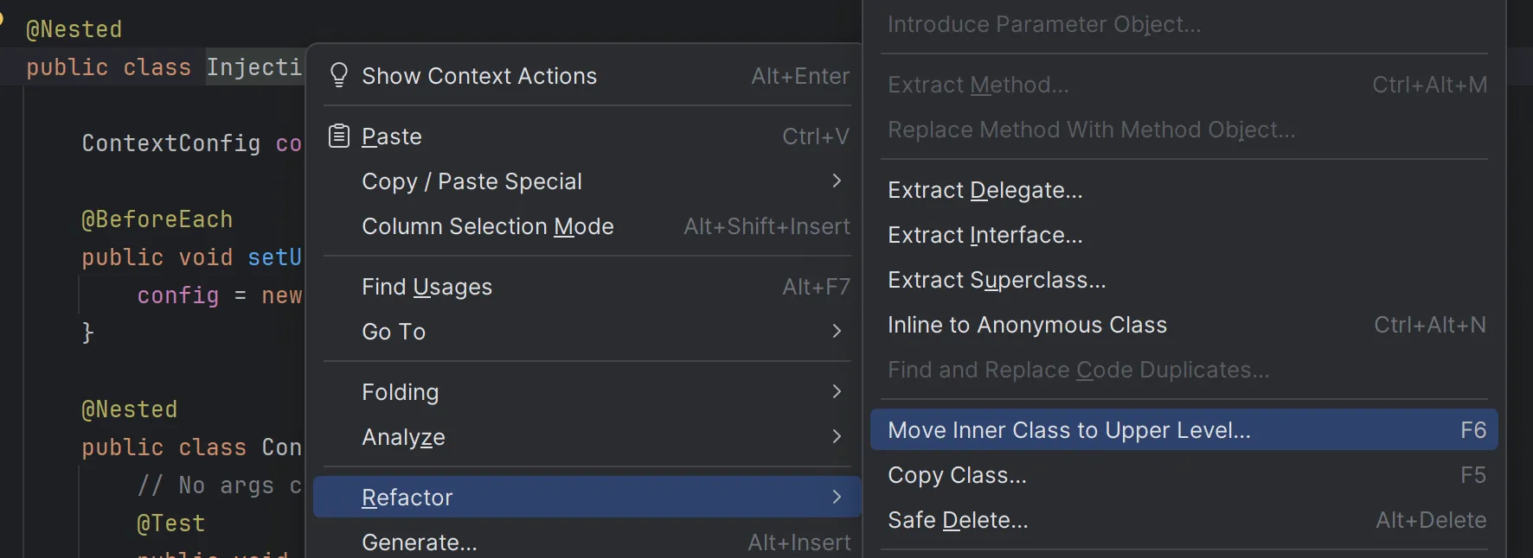Select Column Selection Mode

pos(488,226)
